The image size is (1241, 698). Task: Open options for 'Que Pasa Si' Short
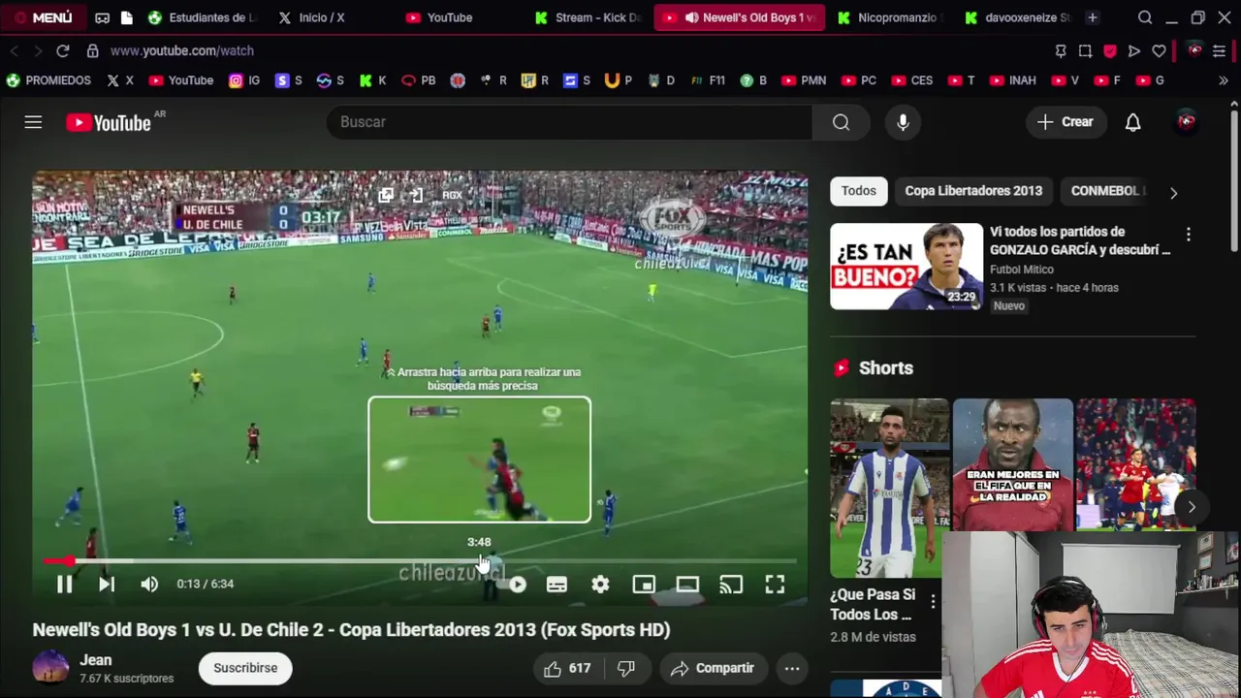[933, 601]
